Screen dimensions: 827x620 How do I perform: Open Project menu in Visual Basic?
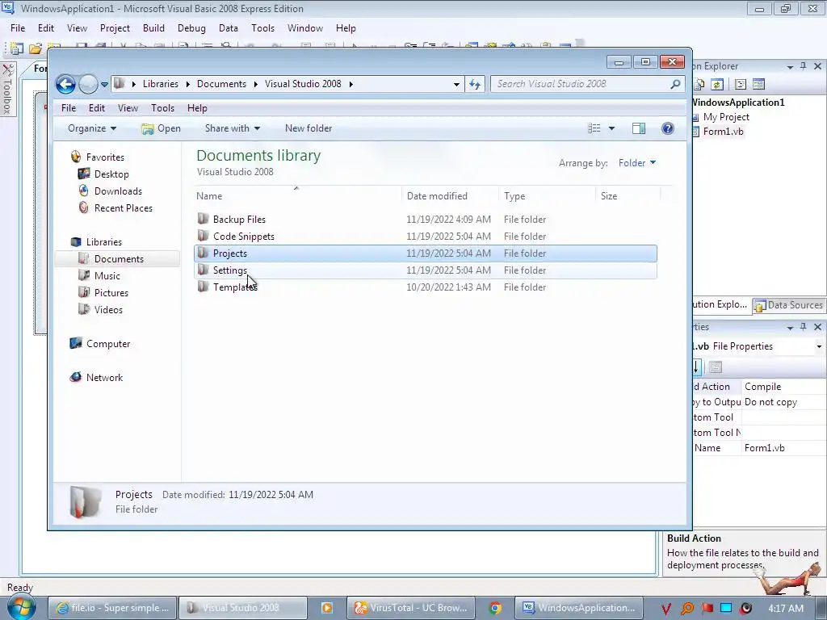click(x=115, y=28)
